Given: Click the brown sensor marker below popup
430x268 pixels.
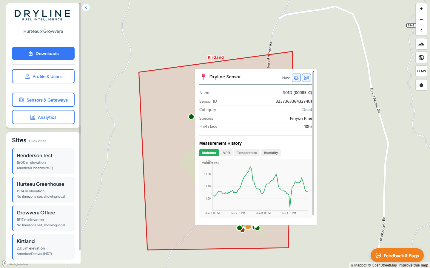Looking at the screenshot, I should 243,230.
